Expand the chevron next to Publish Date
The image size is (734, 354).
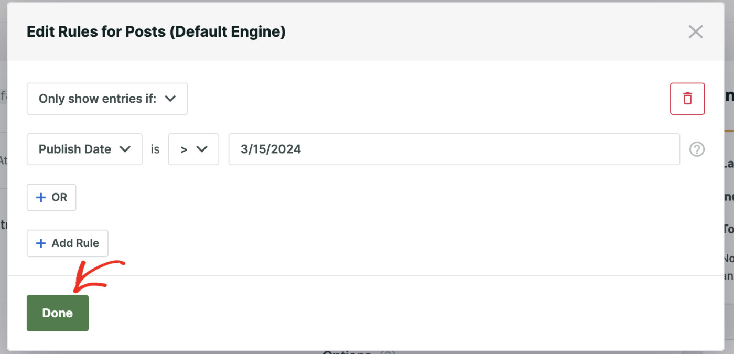pos(125,149)
